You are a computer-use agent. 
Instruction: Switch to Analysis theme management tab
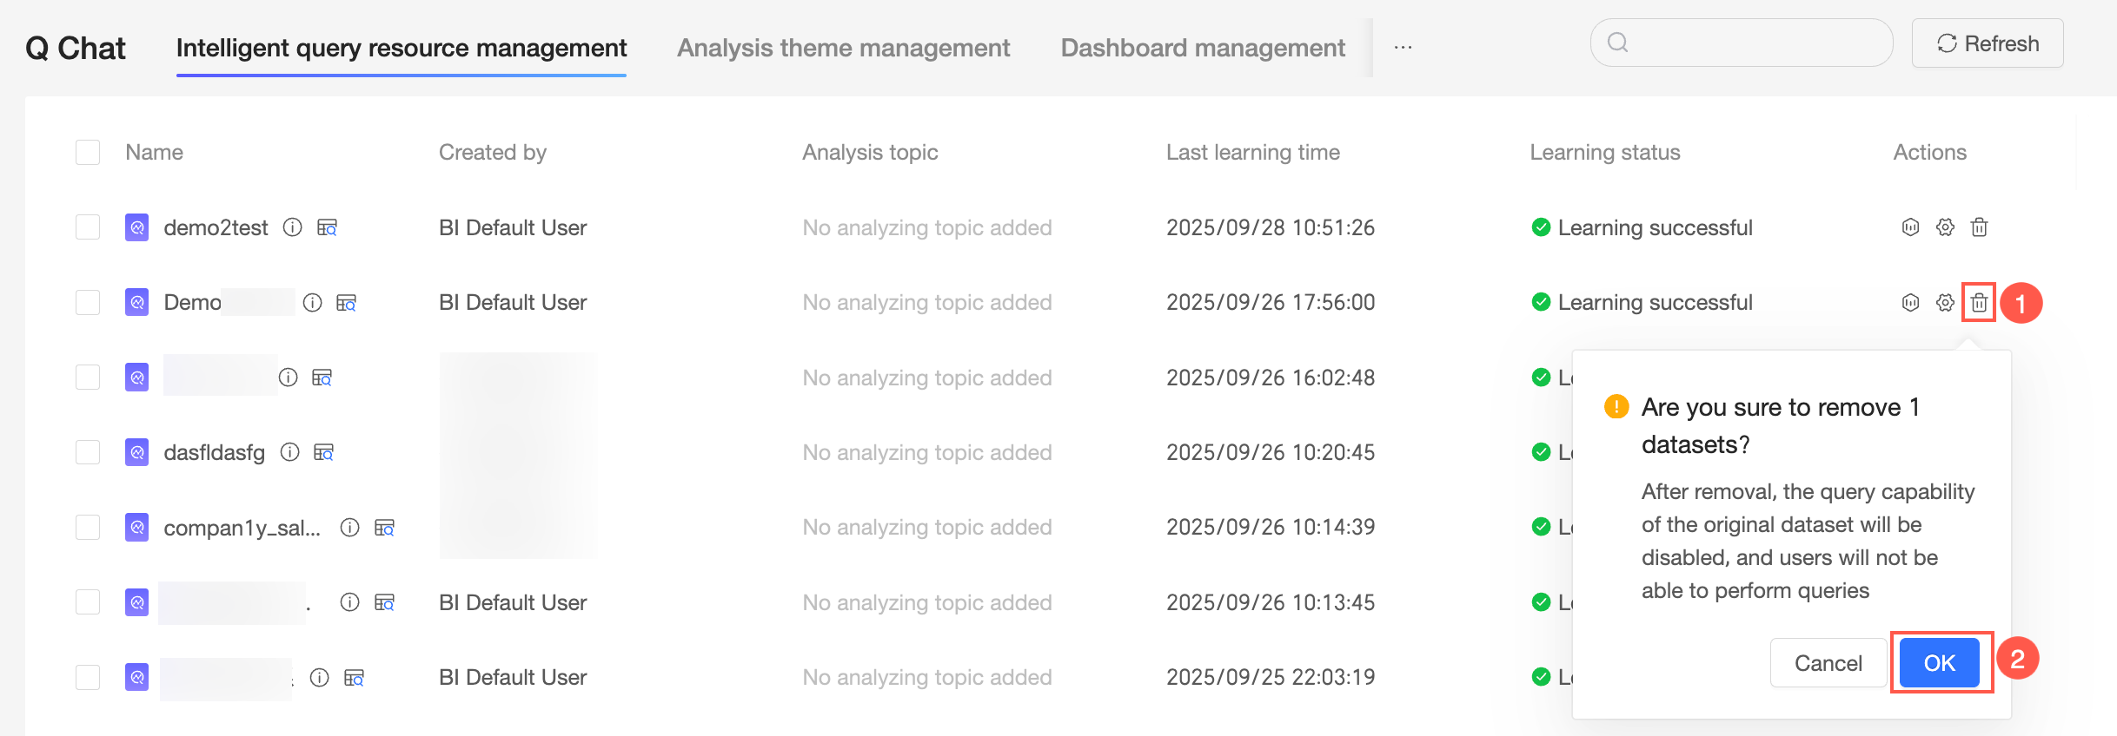click(843, 48)
